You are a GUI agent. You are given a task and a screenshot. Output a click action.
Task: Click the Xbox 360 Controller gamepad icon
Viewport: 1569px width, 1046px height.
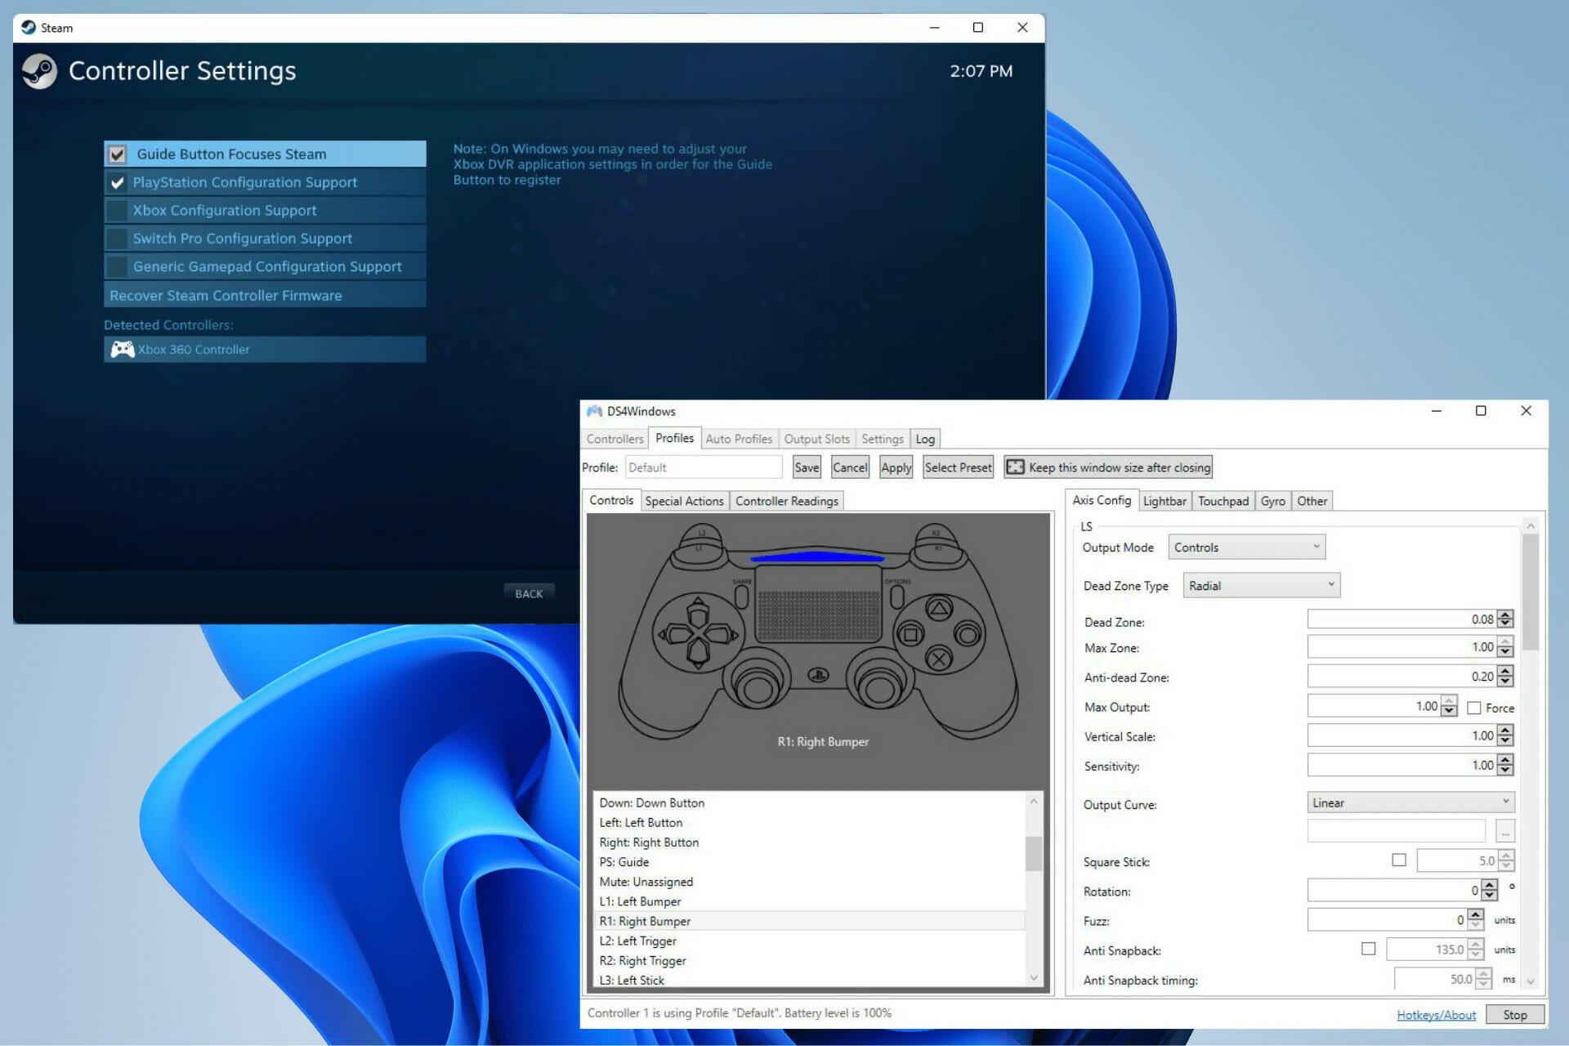[x=123, y=350]
